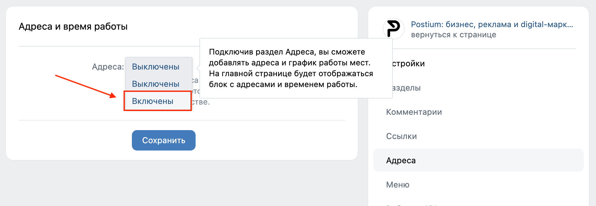Open the Меню sidebar section
Image resolution: width=596 pixels, height=206 pixels.
coord(398,185)
